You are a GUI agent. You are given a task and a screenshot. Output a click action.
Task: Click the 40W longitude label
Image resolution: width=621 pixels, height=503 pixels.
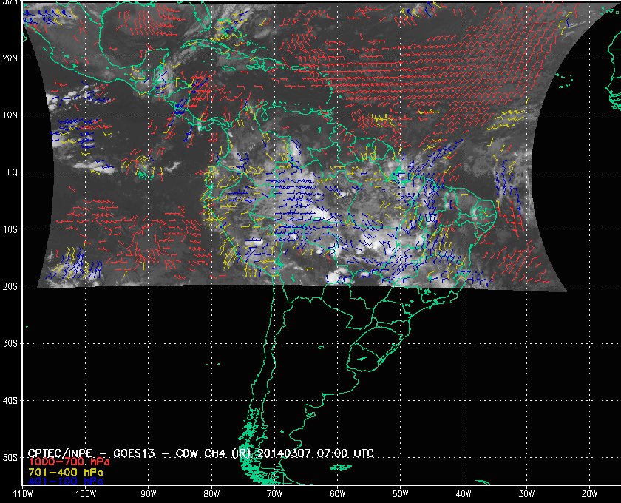click(464, 494)
